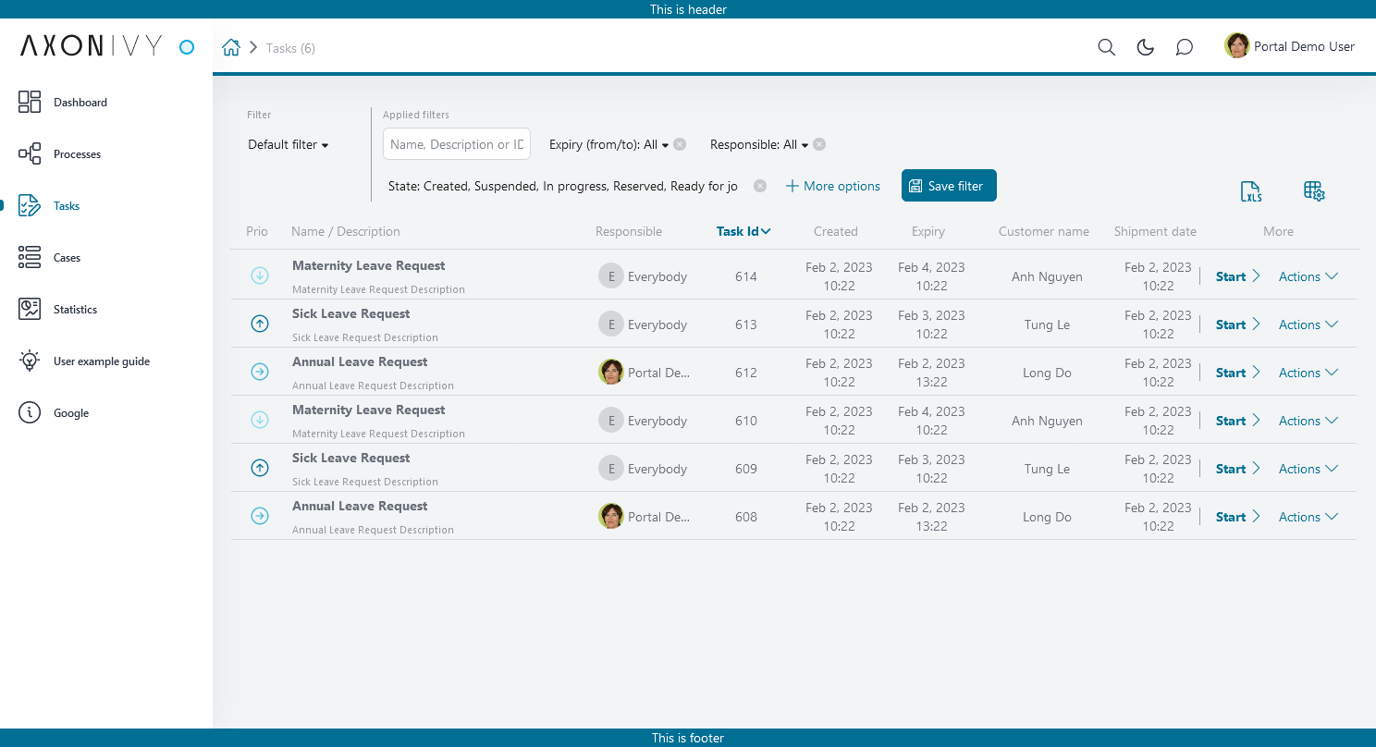Image resolution: width=1376 pixels, height=747 pixels.
Task: Click normal priority icon of task 608
Action: (260, 516)
